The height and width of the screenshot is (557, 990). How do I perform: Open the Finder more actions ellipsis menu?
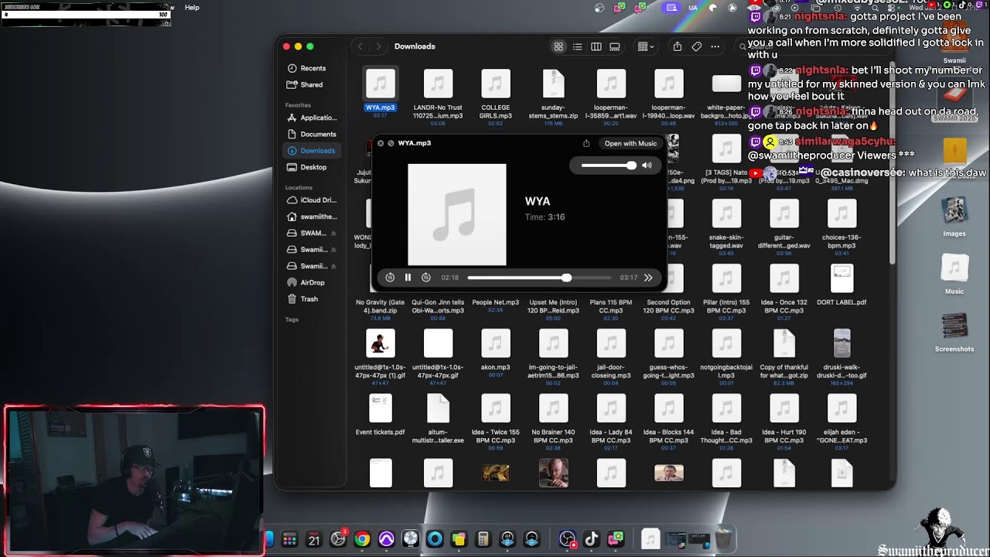(x=715, y=46)
